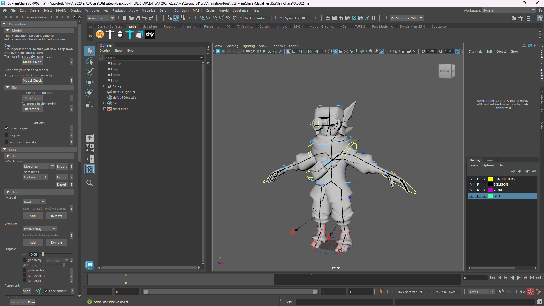Click the magenta color swatch on the SCARF layer
544x306 pixels.
click(490, 190)
